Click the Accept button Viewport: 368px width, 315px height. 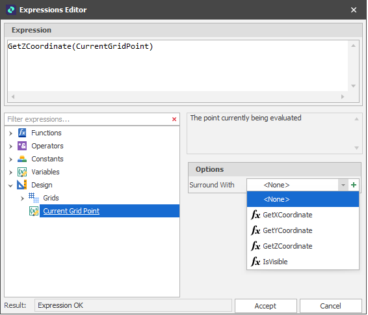(266, 306)
